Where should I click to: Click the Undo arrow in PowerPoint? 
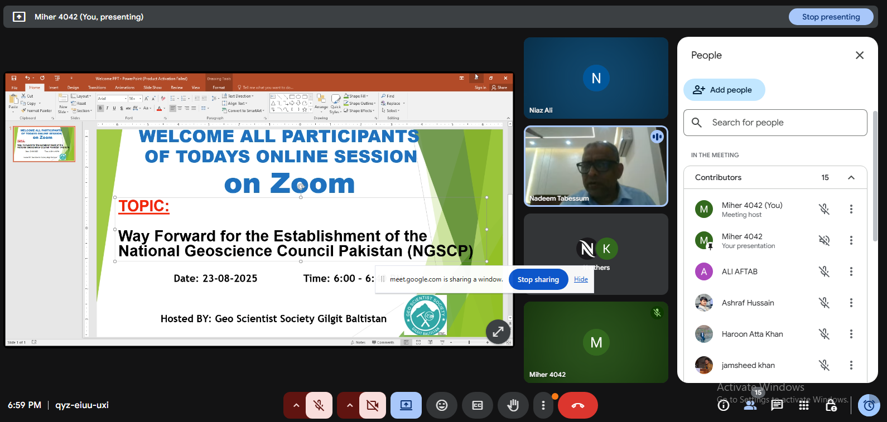[x=27, y=78]
